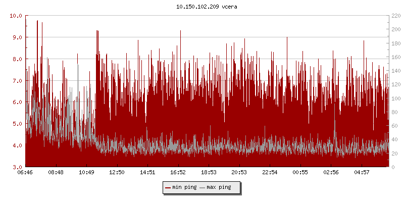Viewport: 404px width, 202px height.
Task: Click the 10.0 value on left axis
Action: coord(16,16)
